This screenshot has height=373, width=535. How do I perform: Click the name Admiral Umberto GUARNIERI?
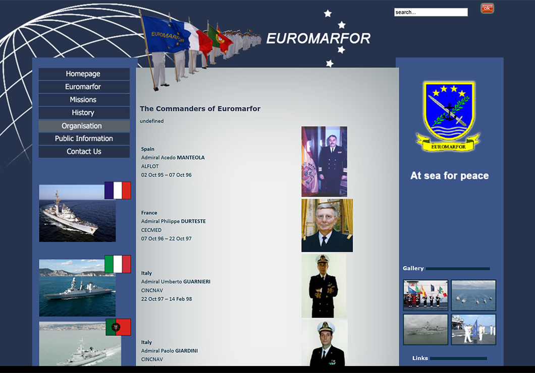tap(176, 282)
